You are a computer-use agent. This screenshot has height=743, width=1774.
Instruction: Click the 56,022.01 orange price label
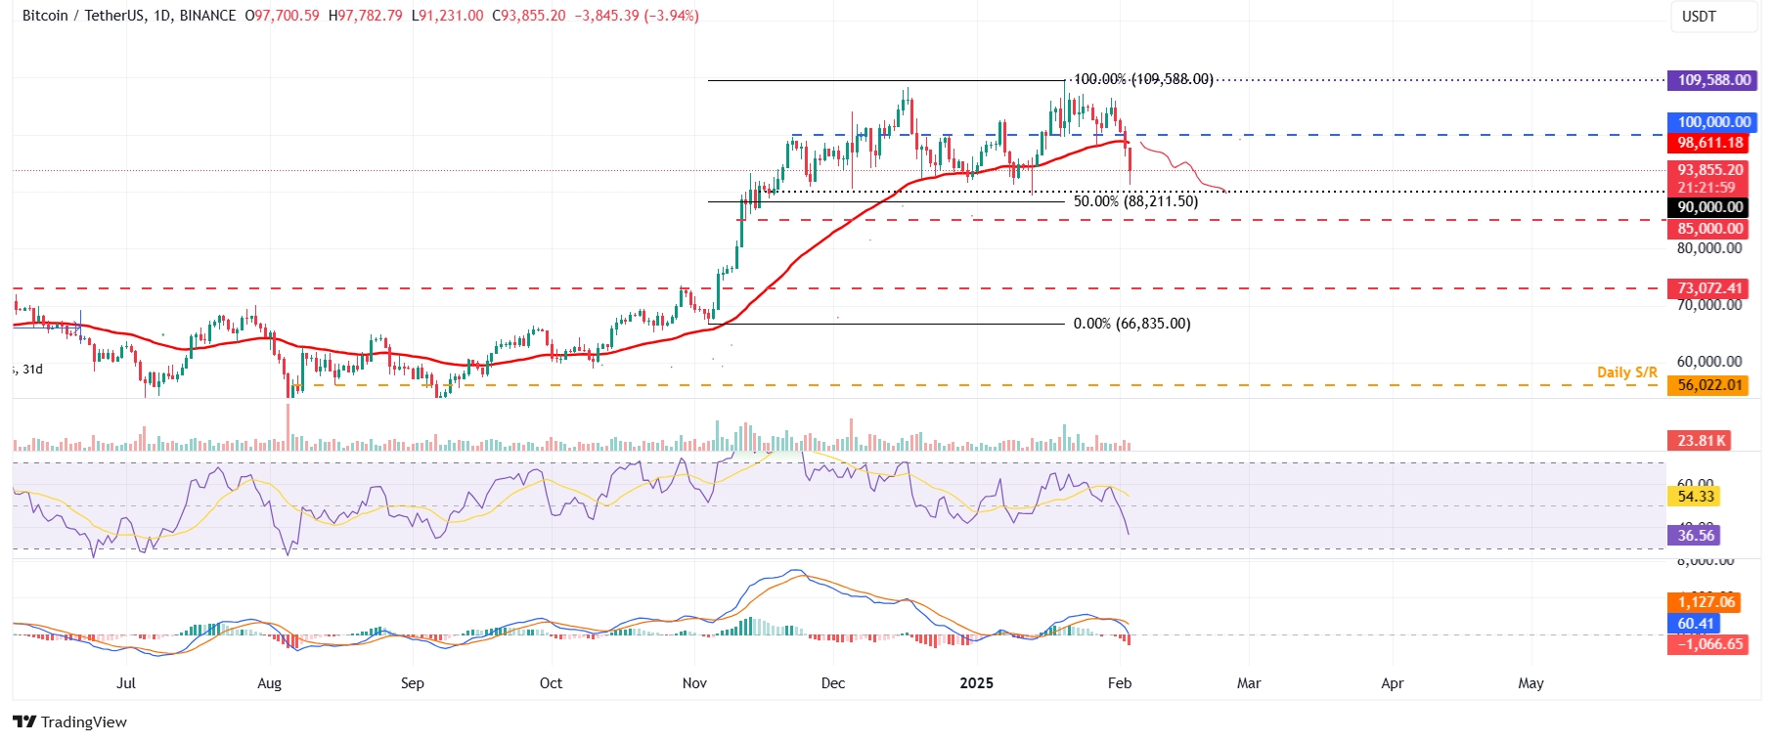point(1710,385)
